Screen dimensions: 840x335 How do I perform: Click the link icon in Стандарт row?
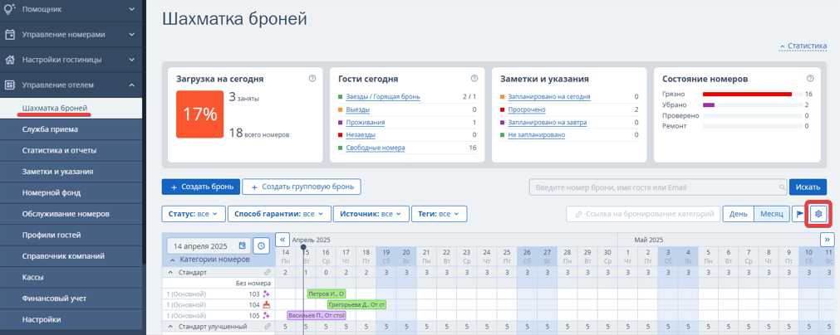pyautogui.click(x=268, y=273)
